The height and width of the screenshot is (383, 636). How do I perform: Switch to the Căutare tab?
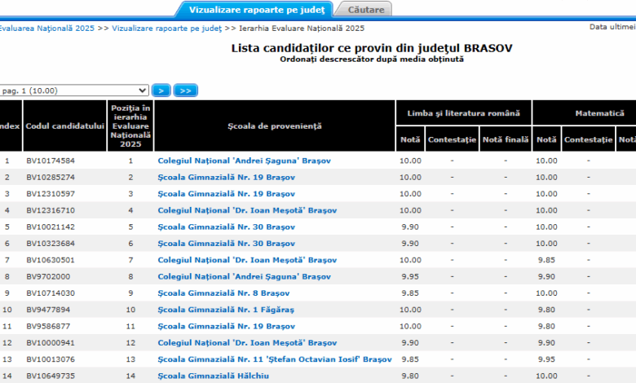point(366,10)
